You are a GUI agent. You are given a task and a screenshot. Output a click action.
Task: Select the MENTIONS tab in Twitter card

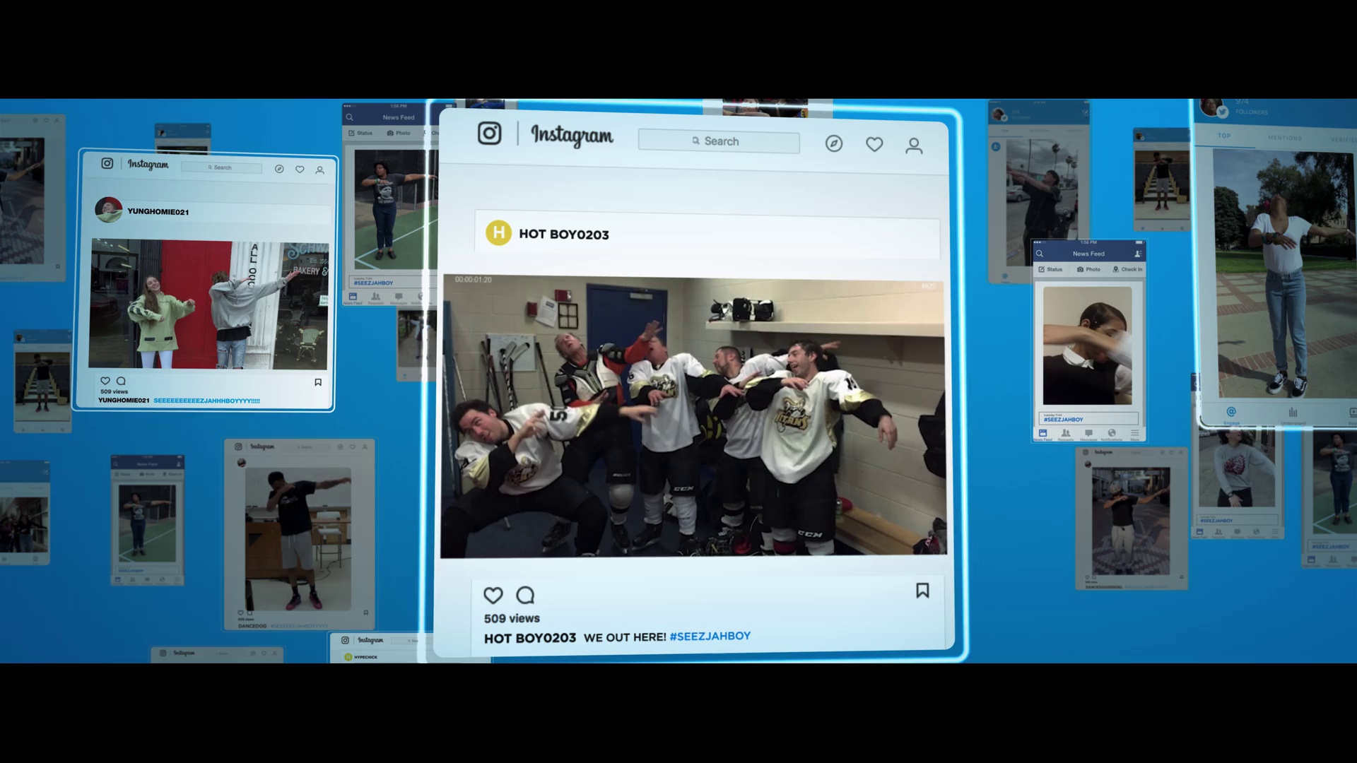[1285, 138]
